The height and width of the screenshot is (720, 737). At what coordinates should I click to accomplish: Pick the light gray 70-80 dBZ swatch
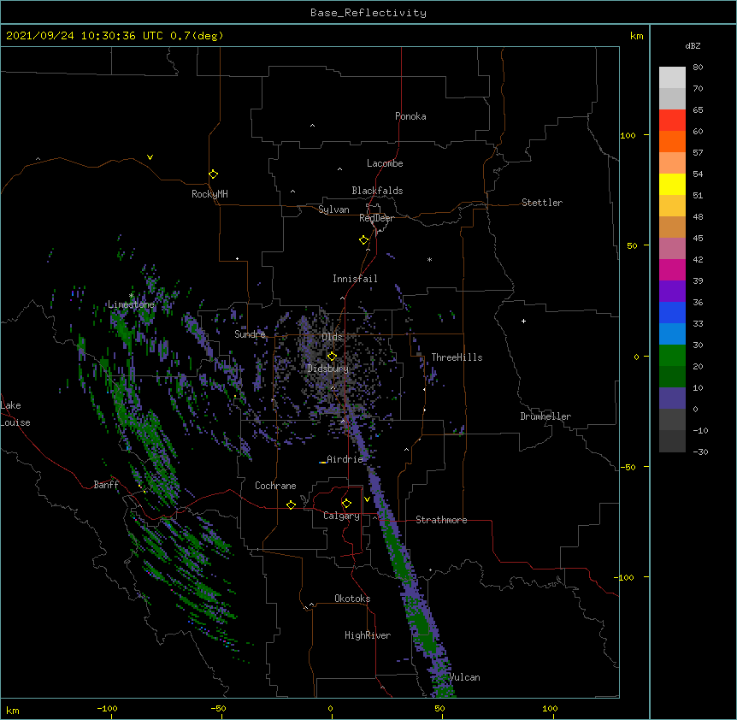pos(672,78)
